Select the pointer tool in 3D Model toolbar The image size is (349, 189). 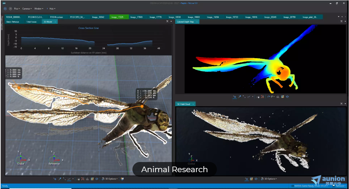point(55,179)
